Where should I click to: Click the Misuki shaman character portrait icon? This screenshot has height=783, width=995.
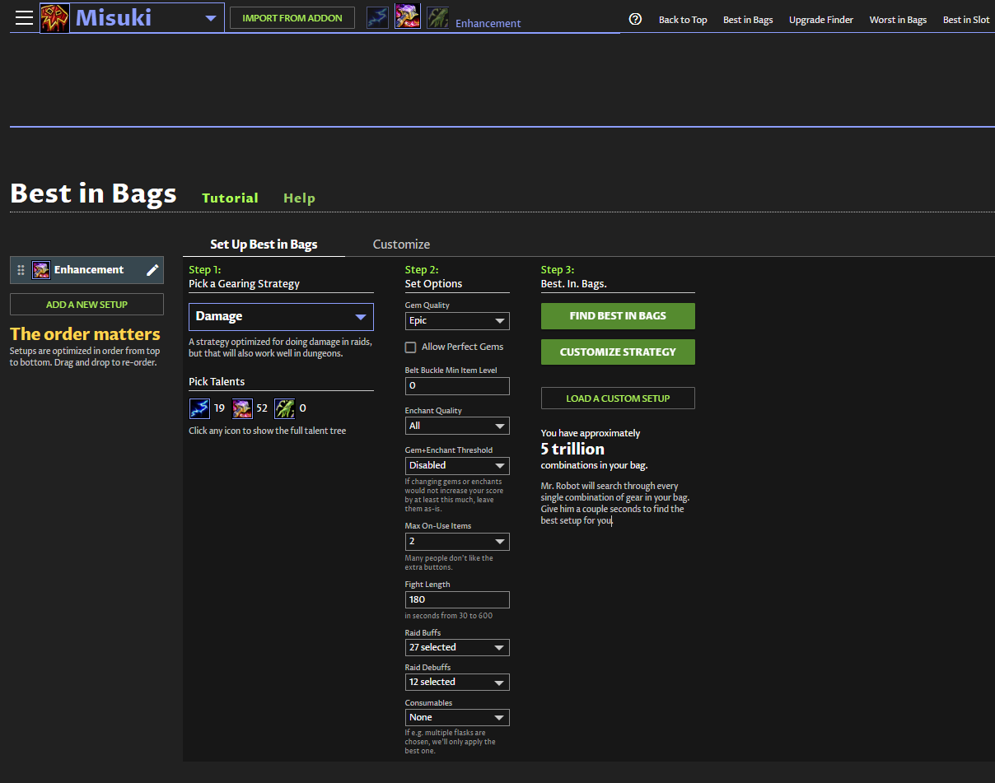click(x=55, y=17)
